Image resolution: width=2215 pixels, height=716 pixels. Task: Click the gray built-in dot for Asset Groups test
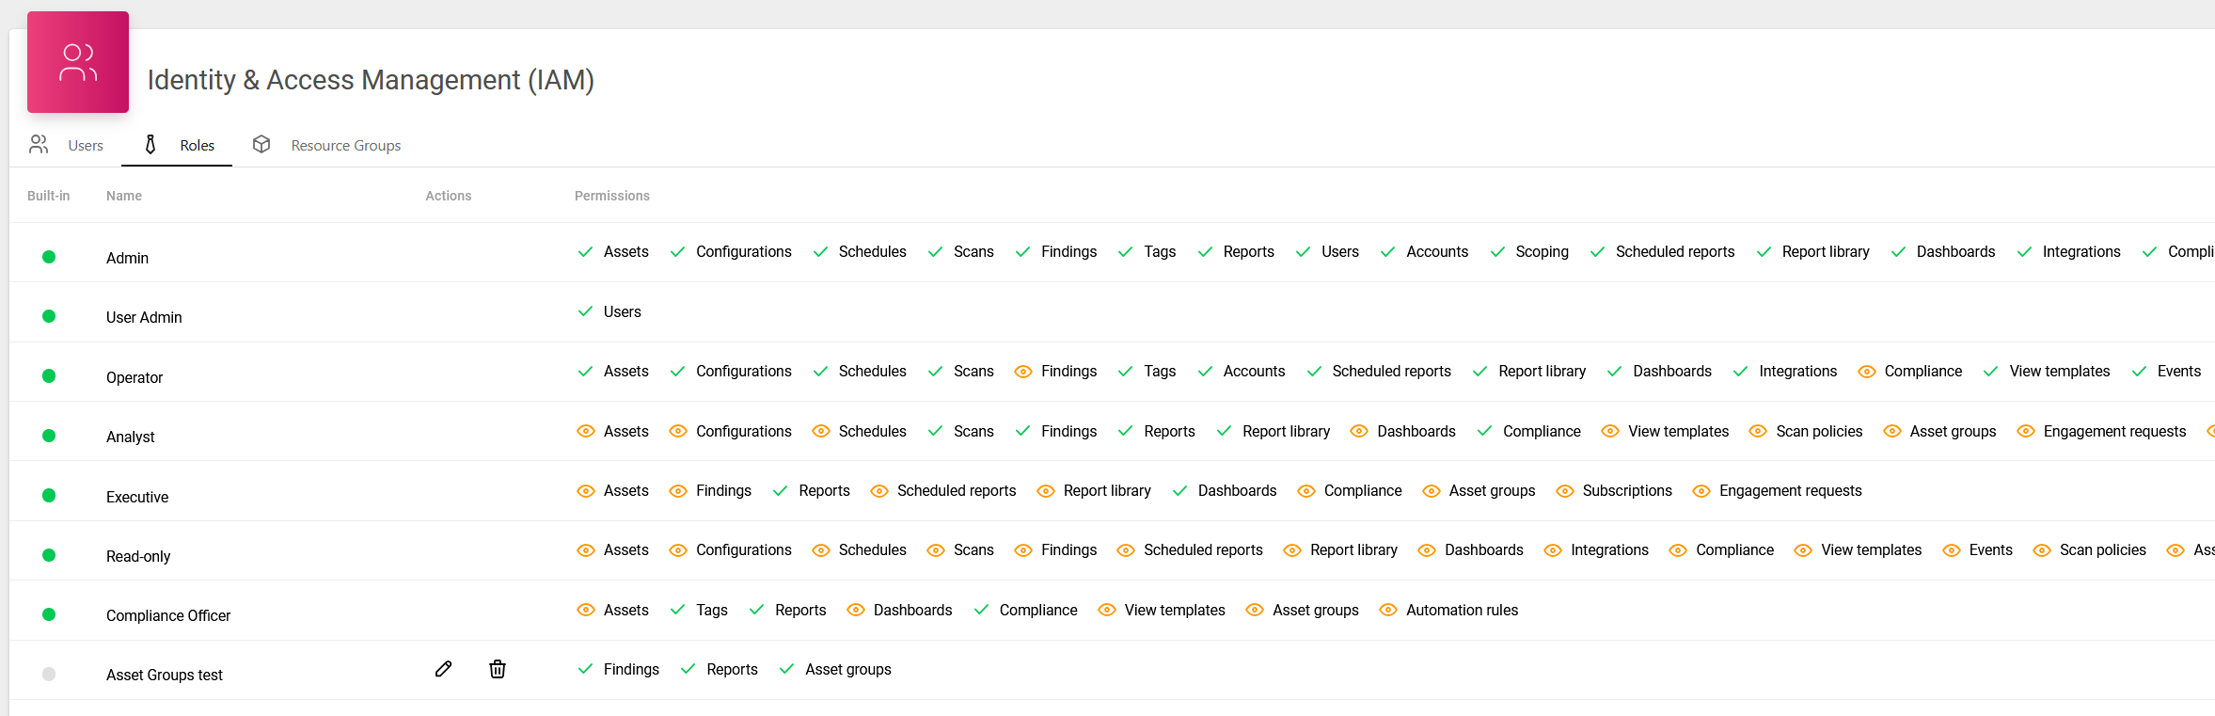[49, 675]
